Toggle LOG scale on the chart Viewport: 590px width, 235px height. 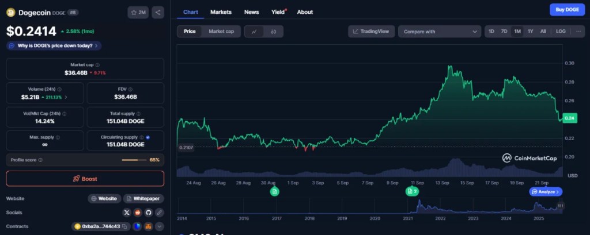pyautogui.click(x=561, y=32)
